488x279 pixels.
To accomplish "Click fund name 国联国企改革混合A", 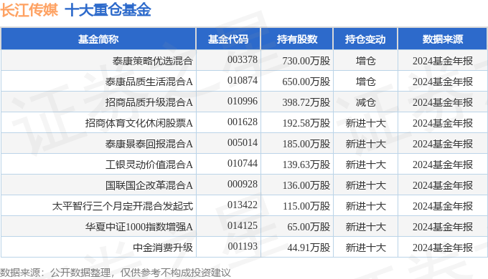I will (149, 185).
